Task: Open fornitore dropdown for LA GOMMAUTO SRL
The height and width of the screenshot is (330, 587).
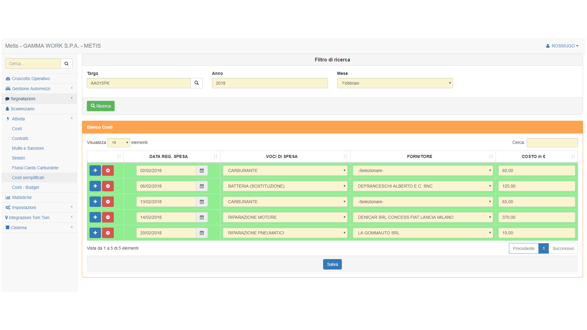Action: 423,233
